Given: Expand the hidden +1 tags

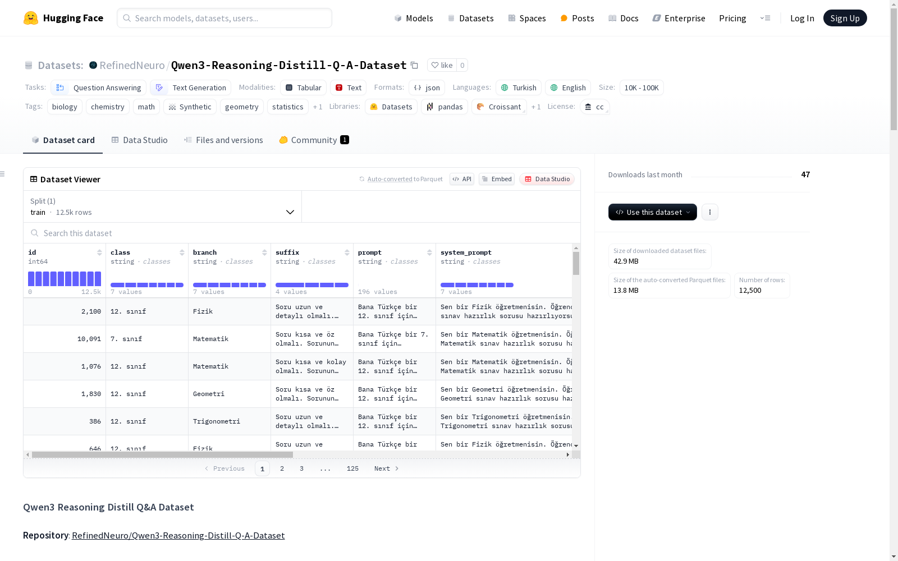Looking at the screenshot, I should coord(318,107).
